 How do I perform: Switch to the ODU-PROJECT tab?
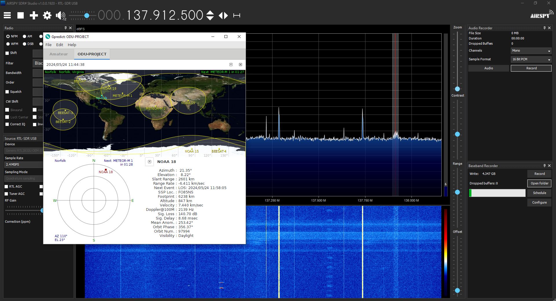(x=92, y=54)
